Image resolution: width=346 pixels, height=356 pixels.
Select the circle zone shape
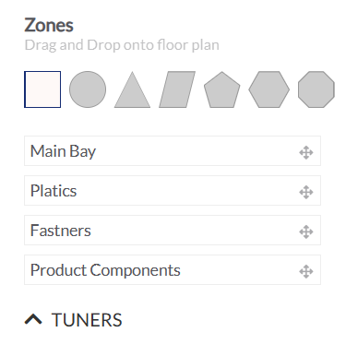88,89
